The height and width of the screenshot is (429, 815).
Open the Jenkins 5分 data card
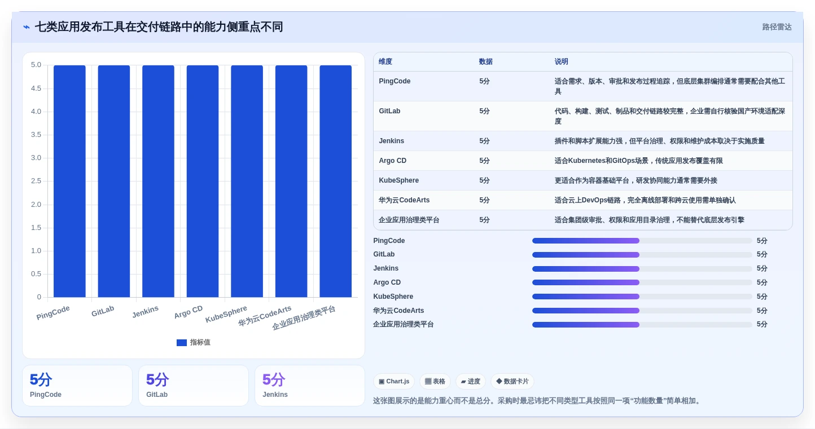[310, 386]
